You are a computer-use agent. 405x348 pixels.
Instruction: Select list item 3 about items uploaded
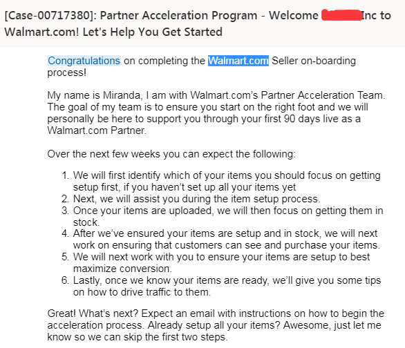point(223,216)
